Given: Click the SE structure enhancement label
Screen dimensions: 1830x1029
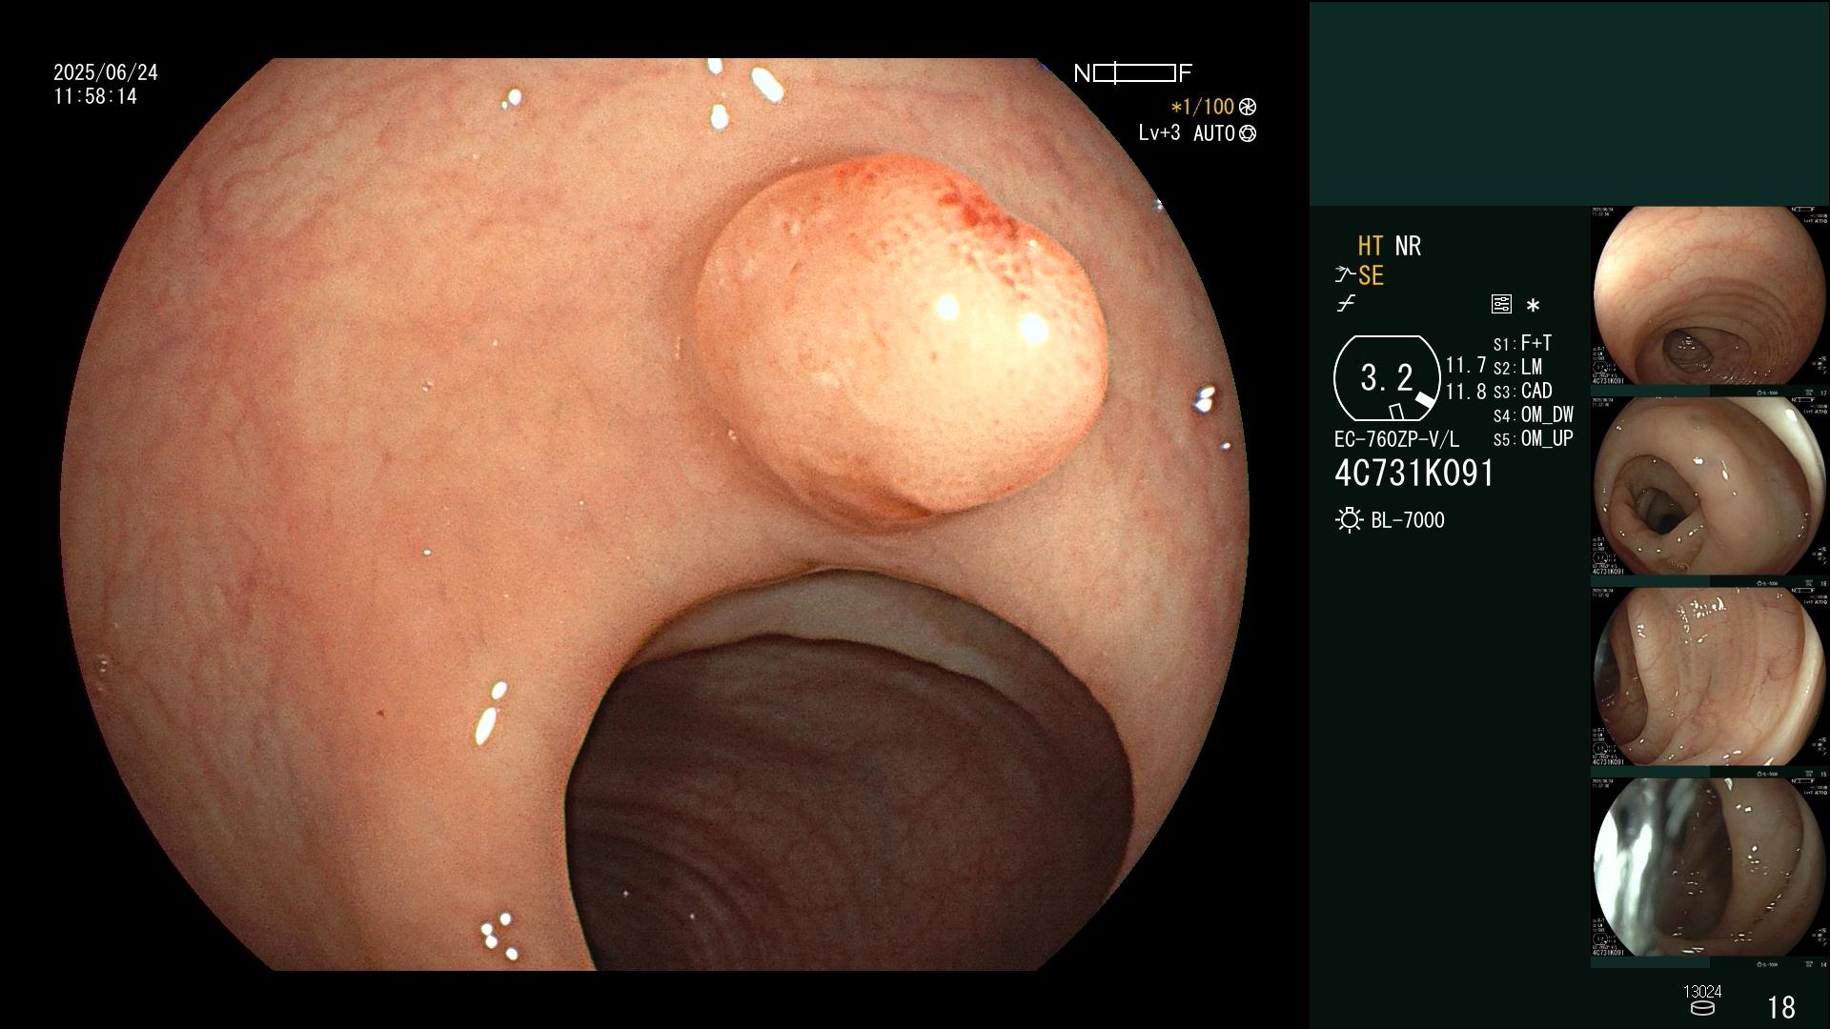Looking at the screenshot, I should (1371, 275).
